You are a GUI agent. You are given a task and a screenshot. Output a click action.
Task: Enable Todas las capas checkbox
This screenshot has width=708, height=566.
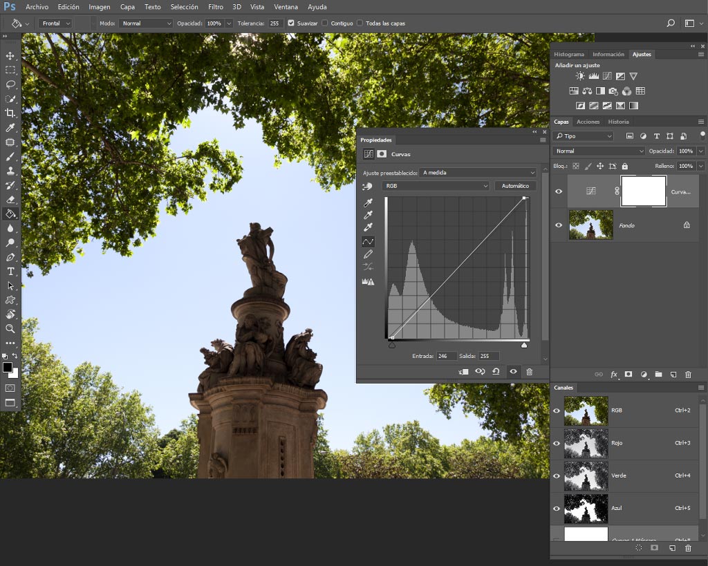click(x=360, y=23)
